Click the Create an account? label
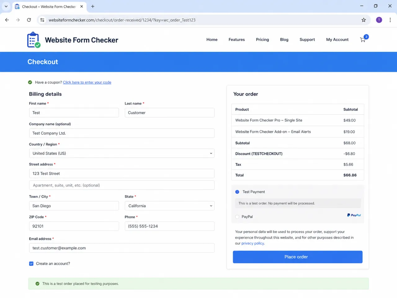The width and height of the screenshot is (397, 298). coord(53,264)
